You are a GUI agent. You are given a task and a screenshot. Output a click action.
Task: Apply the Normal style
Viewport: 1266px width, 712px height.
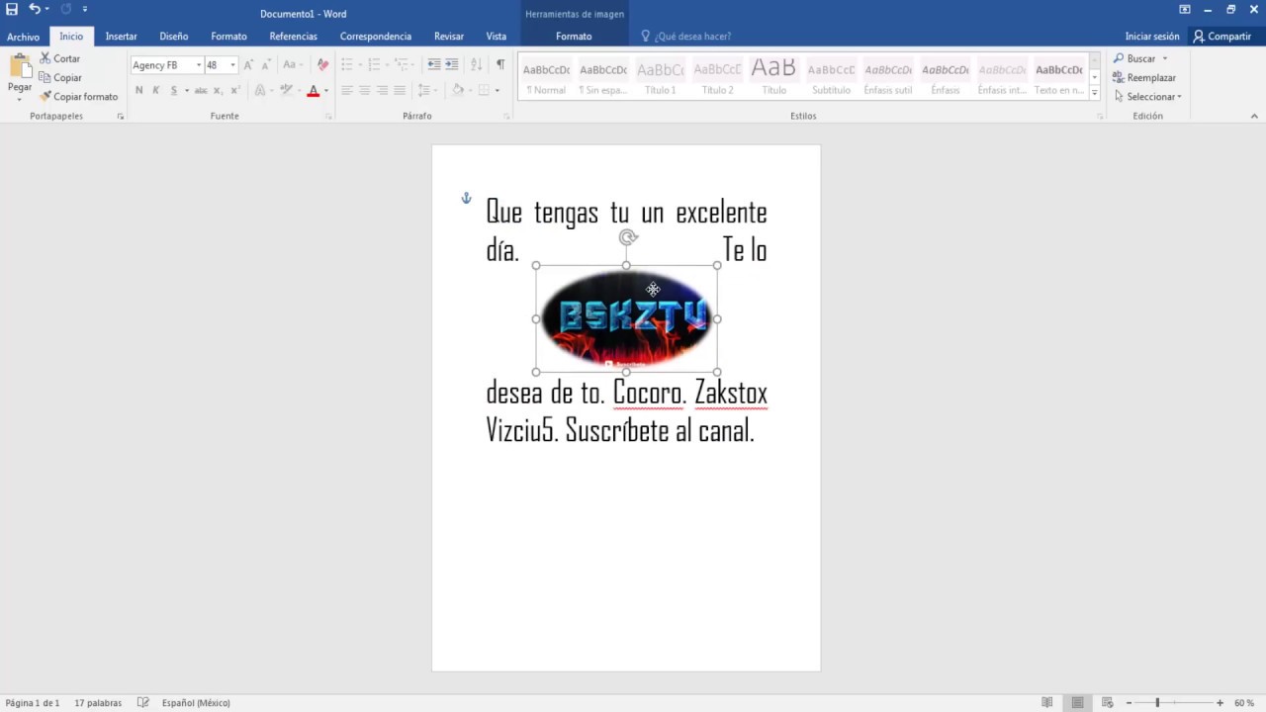pyautogui.click(x=546, y=77)
